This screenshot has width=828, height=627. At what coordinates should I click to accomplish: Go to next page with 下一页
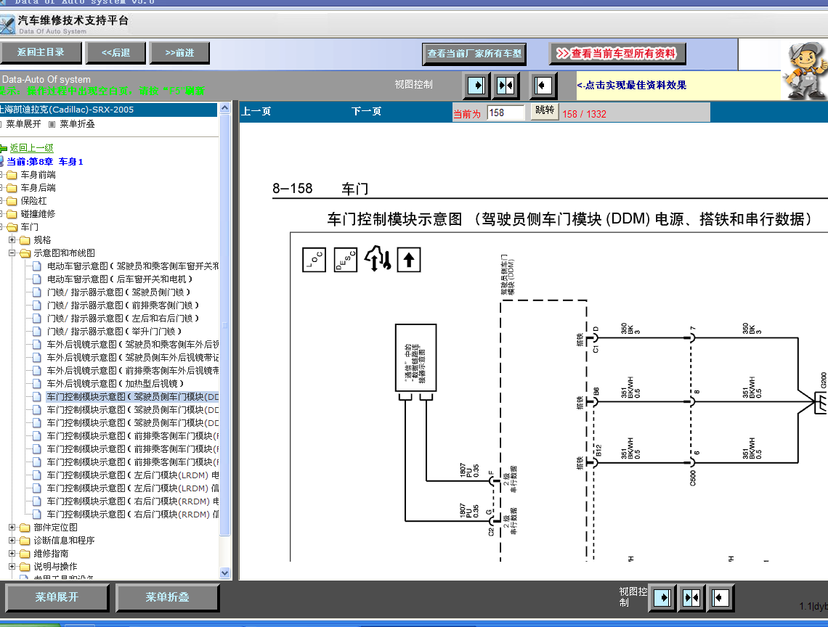[x=366, y=112]
